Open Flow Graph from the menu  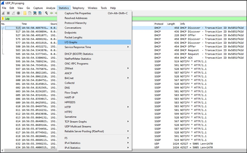[x=94, y=93]
